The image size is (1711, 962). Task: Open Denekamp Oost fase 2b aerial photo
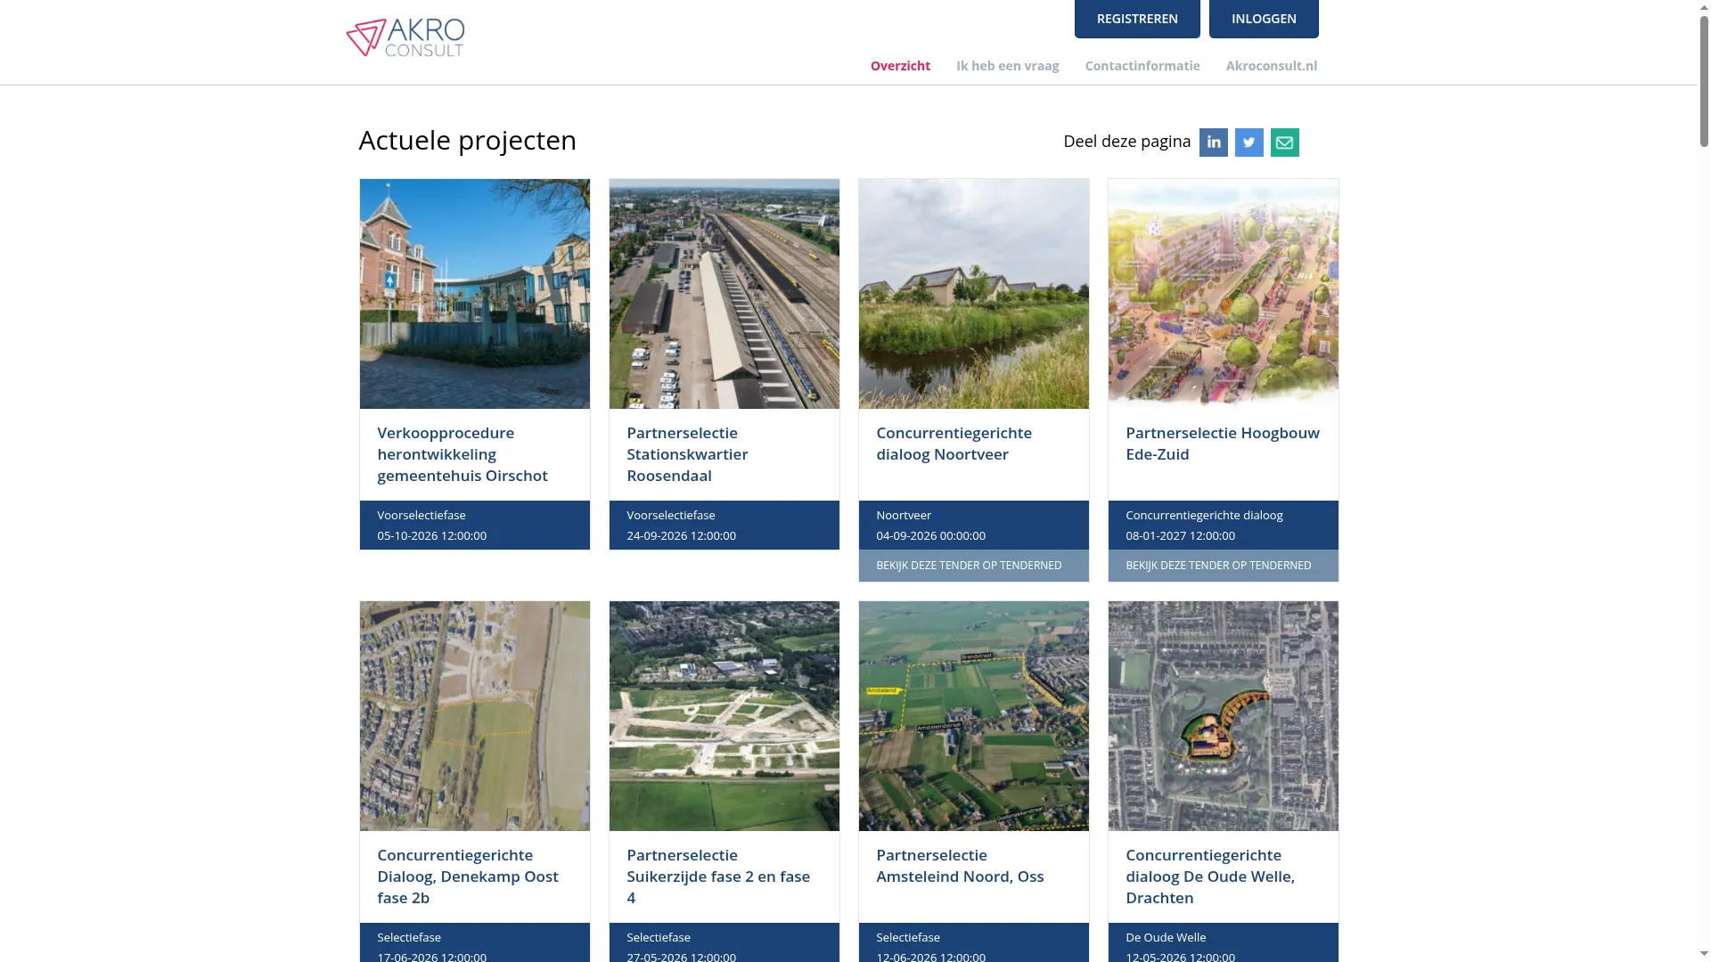(475, 716)
